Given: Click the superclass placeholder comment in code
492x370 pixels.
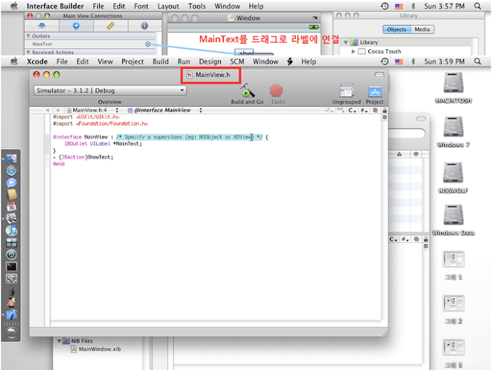Looking at the screenshot, I should (x=189, y=137).
